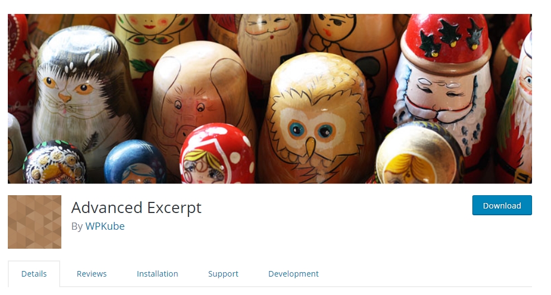Screen dimensions: 551x295
Task: Click the blue Download button
Action: pyautogui.click(x=502, y=205)
